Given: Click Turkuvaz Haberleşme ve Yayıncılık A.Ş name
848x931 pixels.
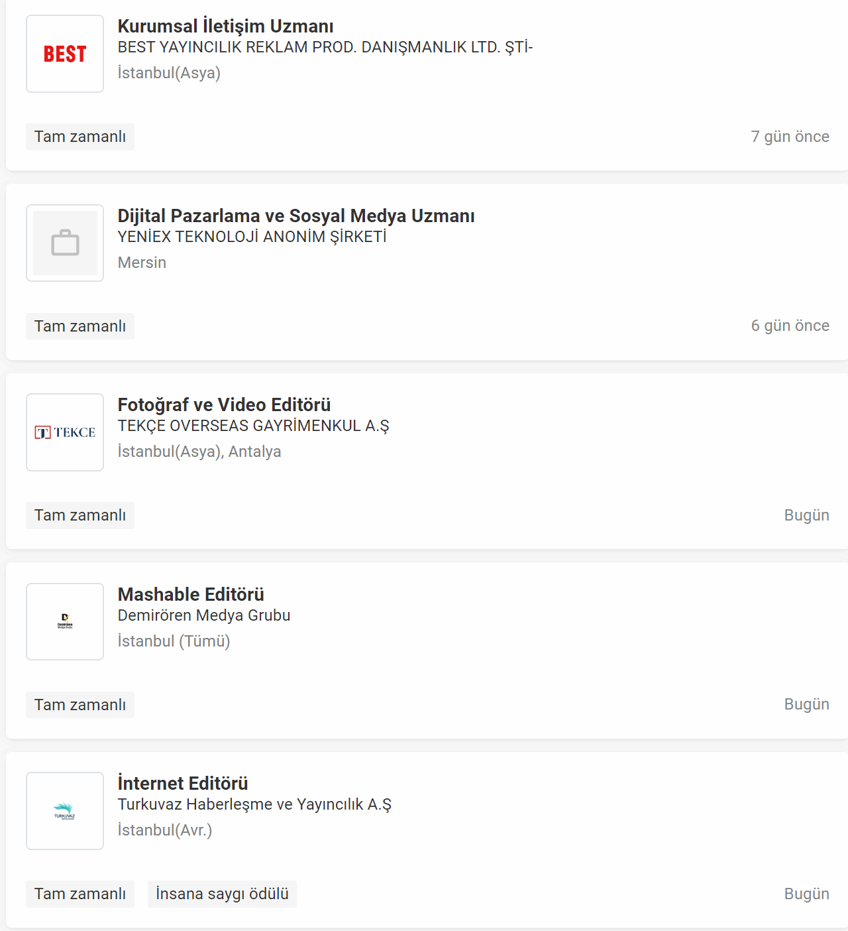Looking at the screenshot, I should tap(254, 804).
